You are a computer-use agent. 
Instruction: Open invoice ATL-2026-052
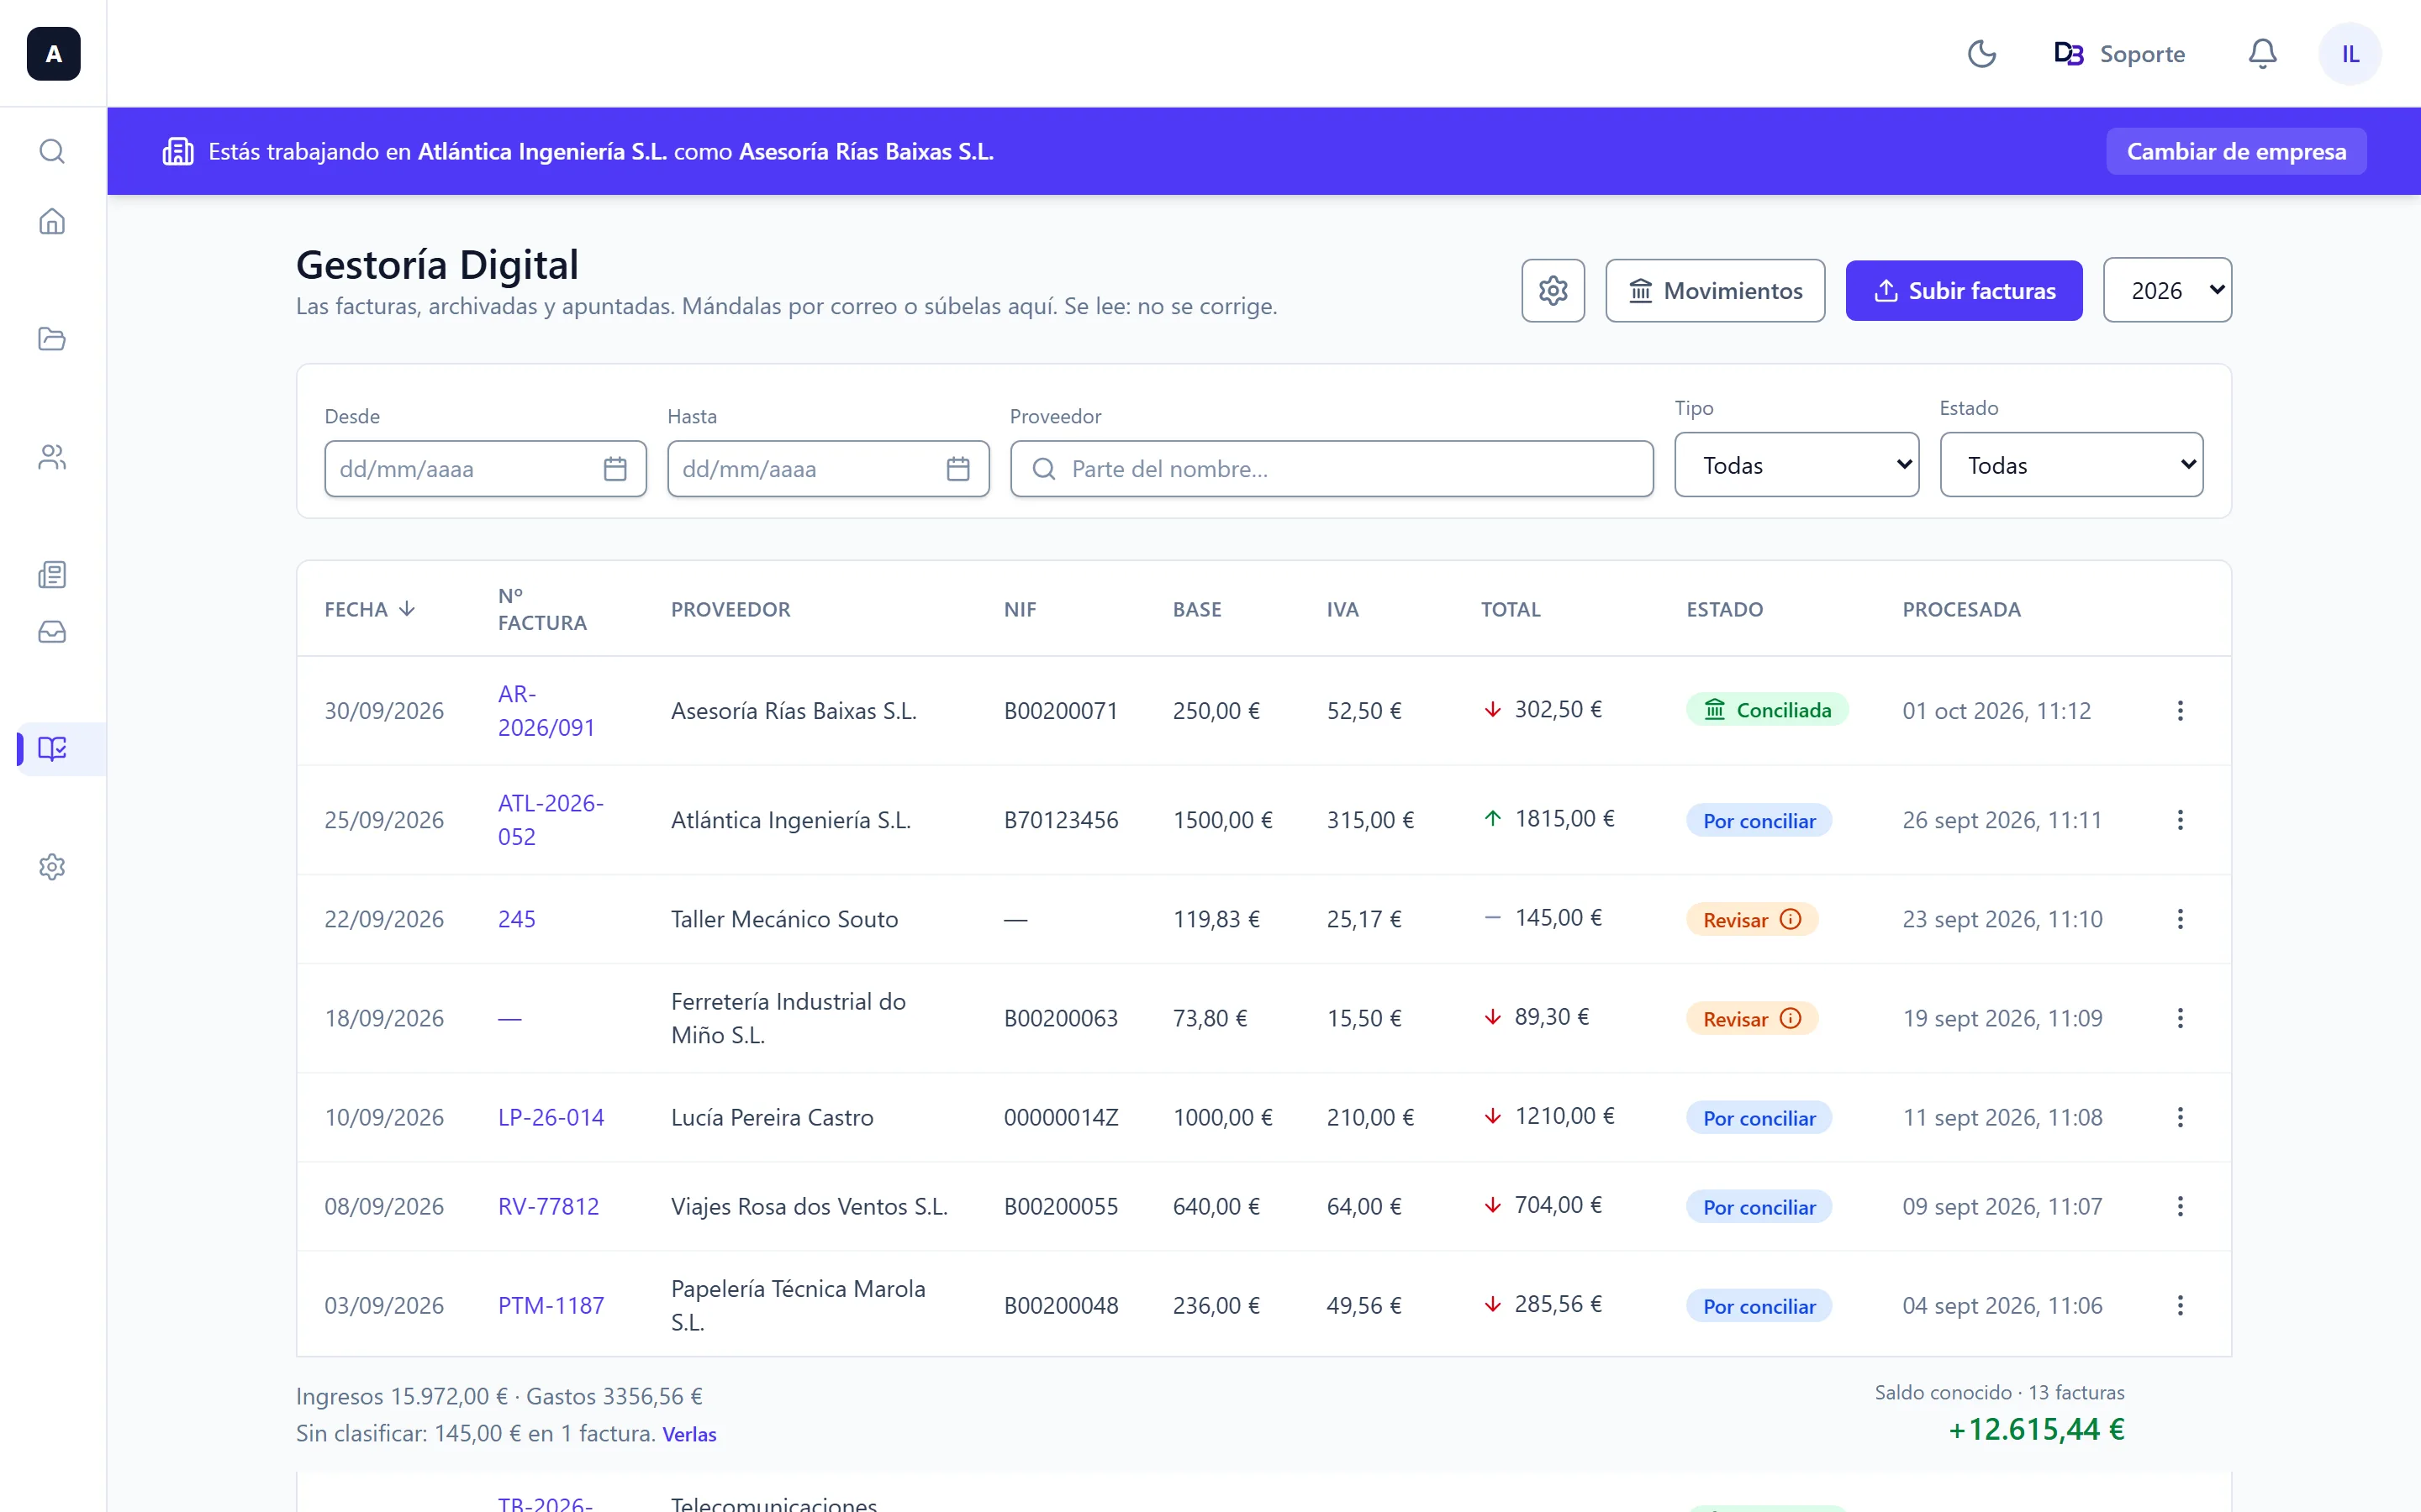551,820
